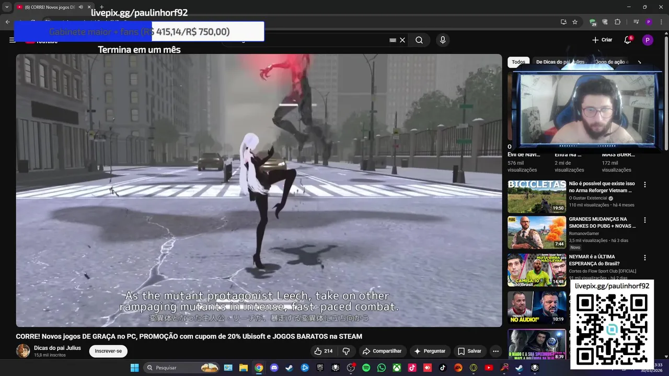Viewport: 669px width, 376px height.
Task: Open more actions menu below the video
Action: click(x=495, y=351)
